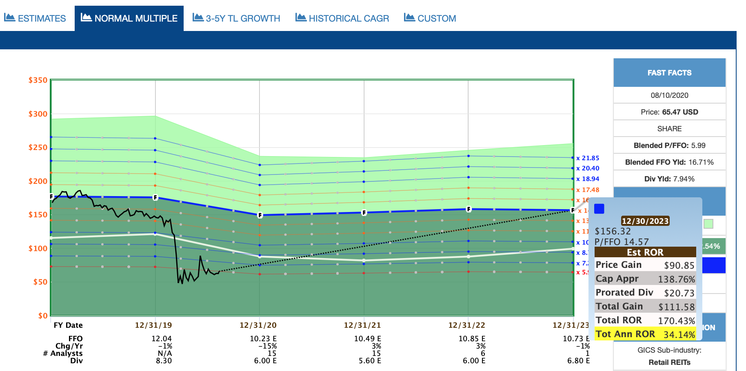Click the chart icon on ESTIMATES tab
The width and height of the screenshot is (746, 371).
(9, 18)
